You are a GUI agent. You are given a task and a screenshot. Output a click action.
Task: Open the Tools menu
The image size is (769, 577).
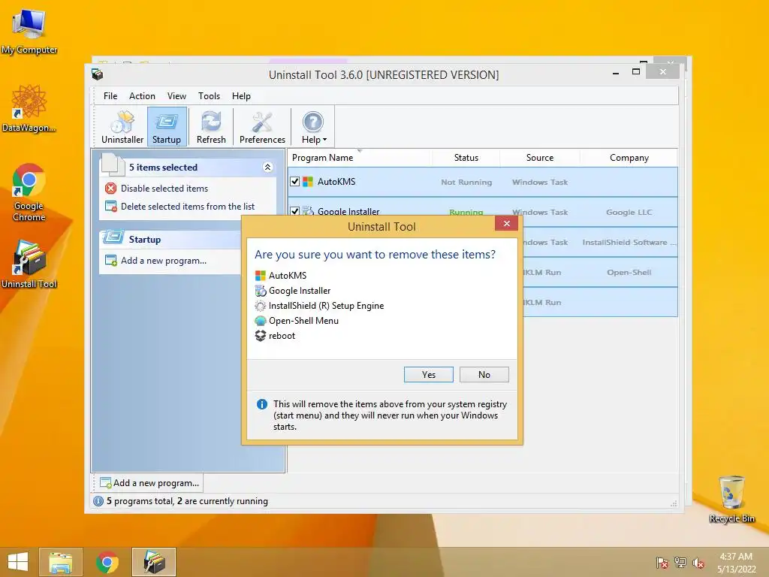pos(209,96)
